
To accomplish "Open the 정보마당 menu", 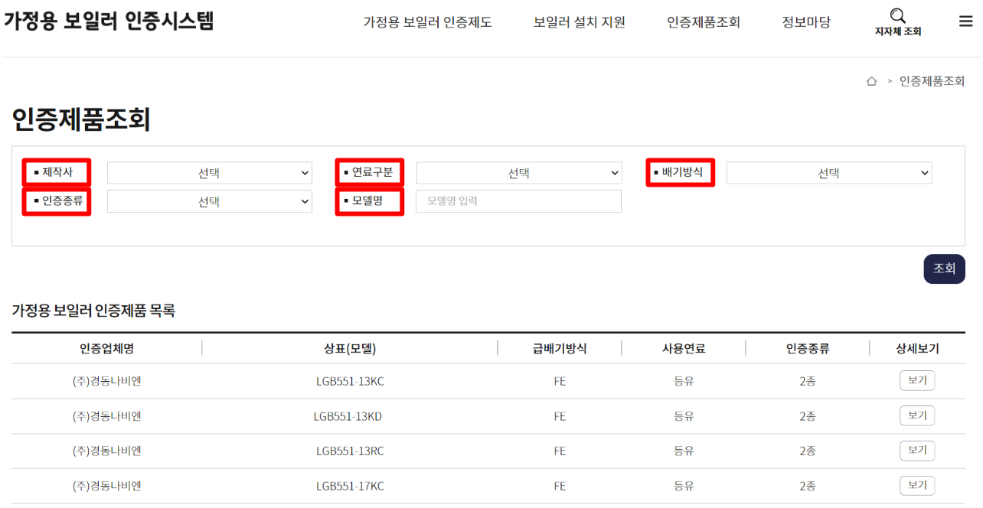I will (x=805, y=23).
